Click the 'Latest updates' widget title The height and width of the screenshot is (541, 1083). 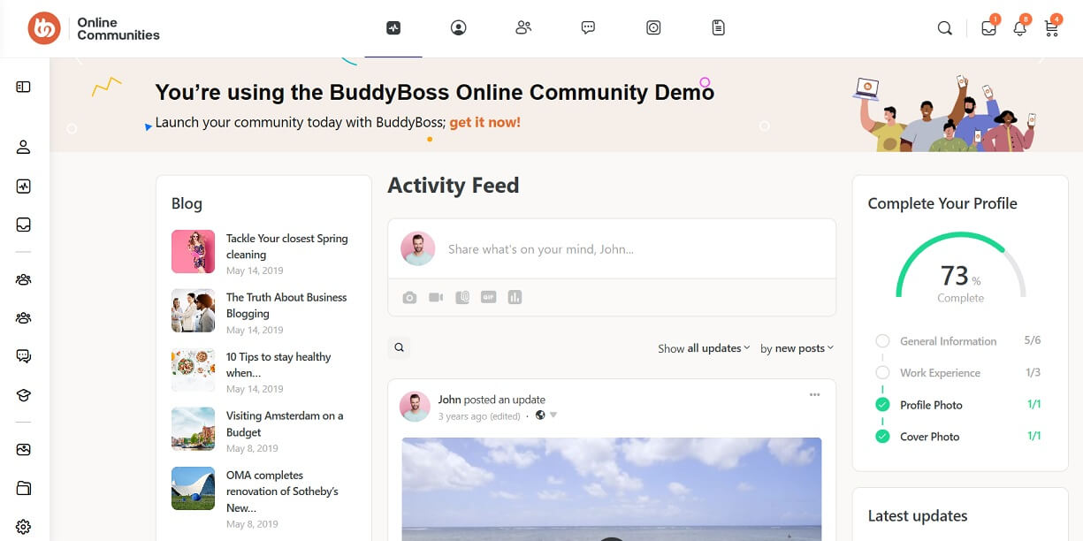point(918,516)
